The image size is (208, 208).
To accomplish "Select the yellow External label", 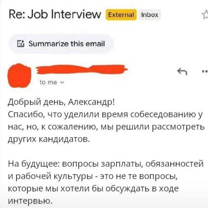I will pyautogui.click(x=121, y=15).
